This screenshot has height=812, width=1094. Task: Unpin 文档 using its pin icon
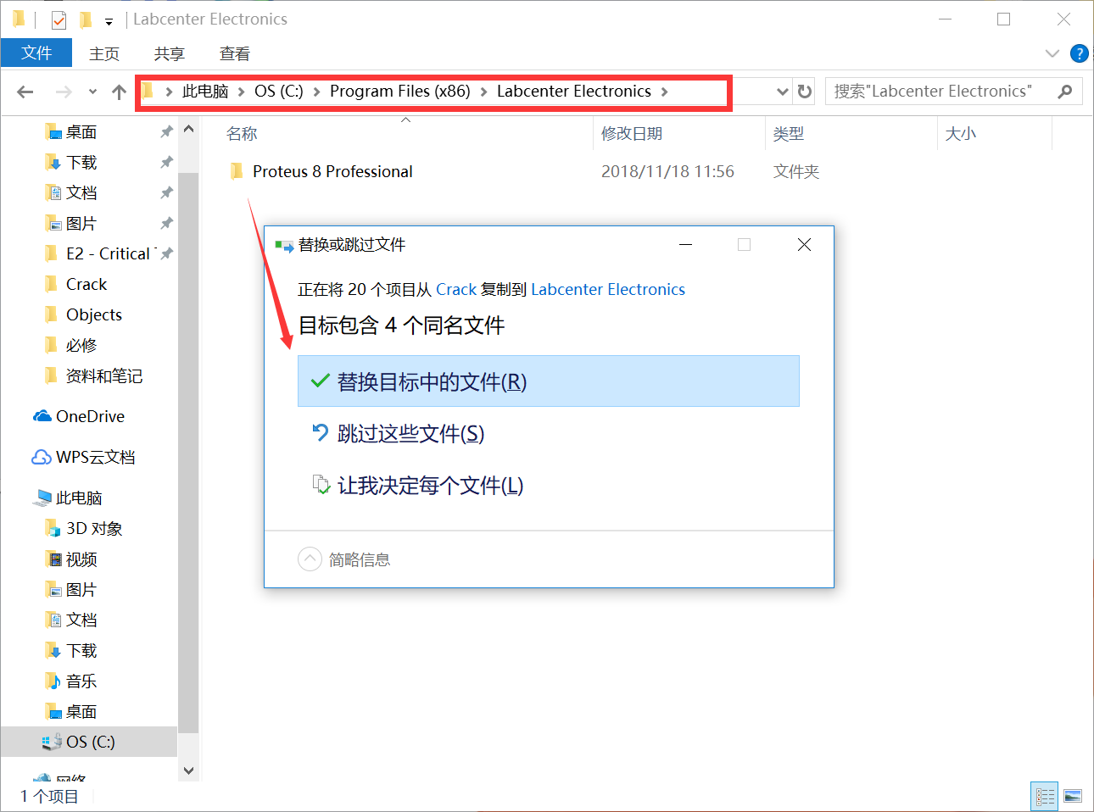coord(166,192)
